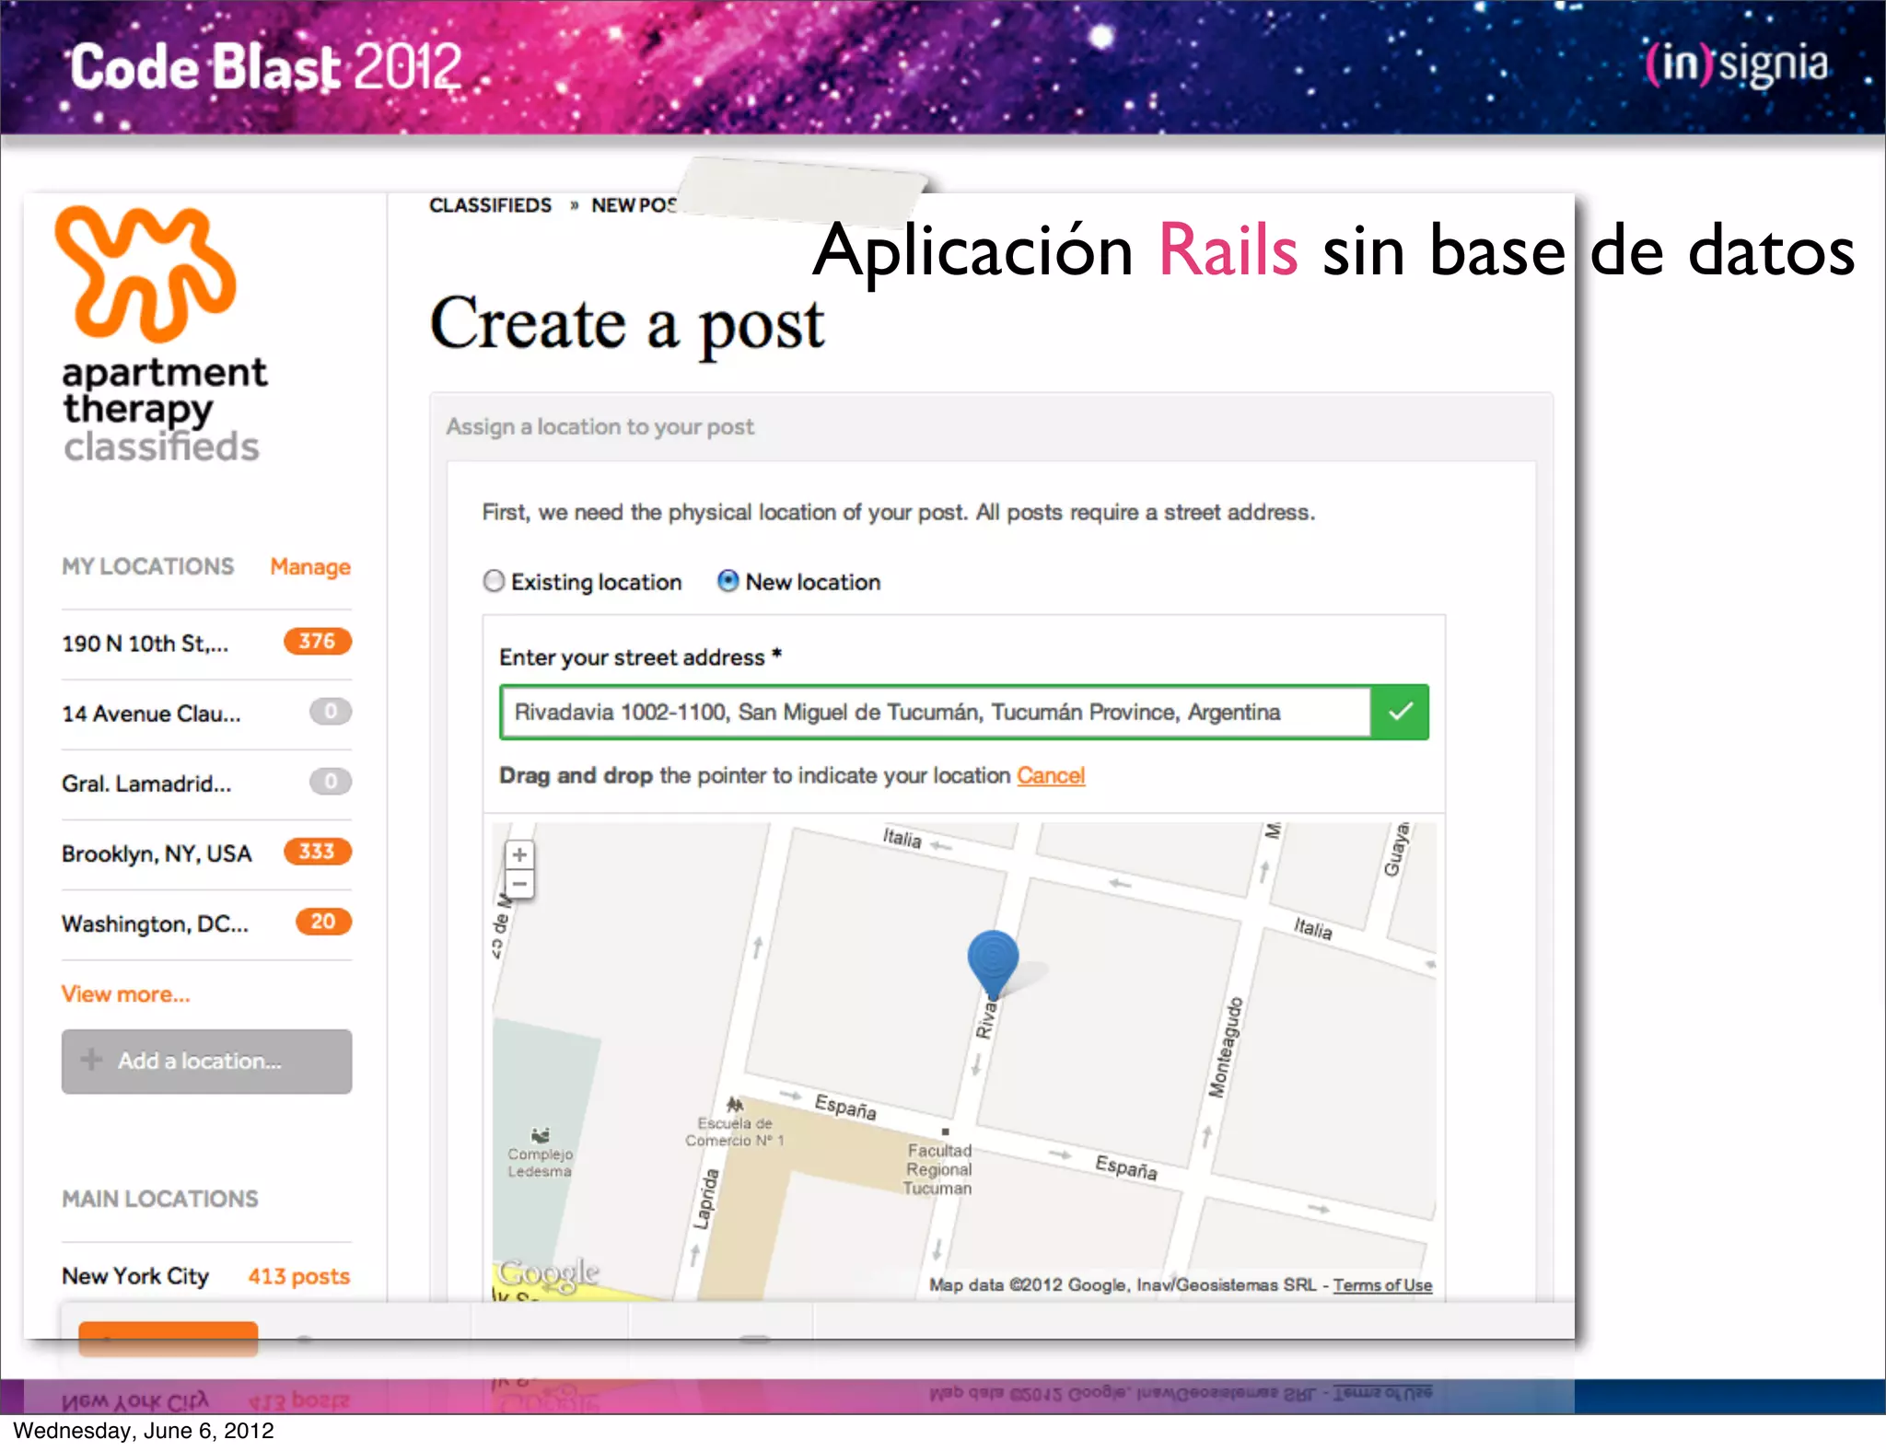Click Complejo Ledesma marker on map

pos(540,1154)
